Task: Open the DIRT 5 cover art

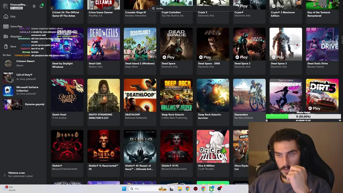Action: pos(322,95)
